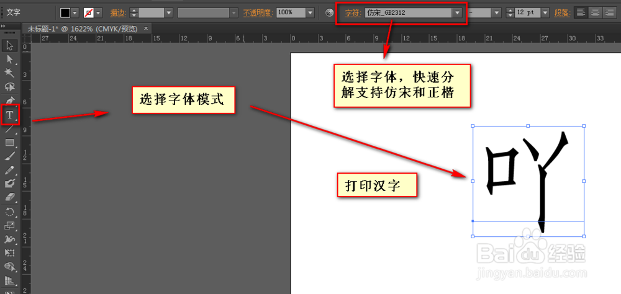
Task: Increase stroke weight with up stepper
Action: [x=134, y=11]
